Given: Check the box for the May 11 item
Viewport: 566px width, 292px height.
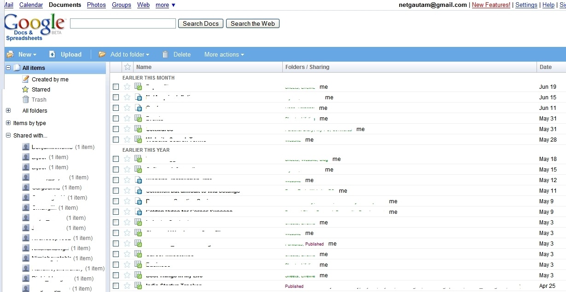Looking at the screenshot, I should coord(116,190).
